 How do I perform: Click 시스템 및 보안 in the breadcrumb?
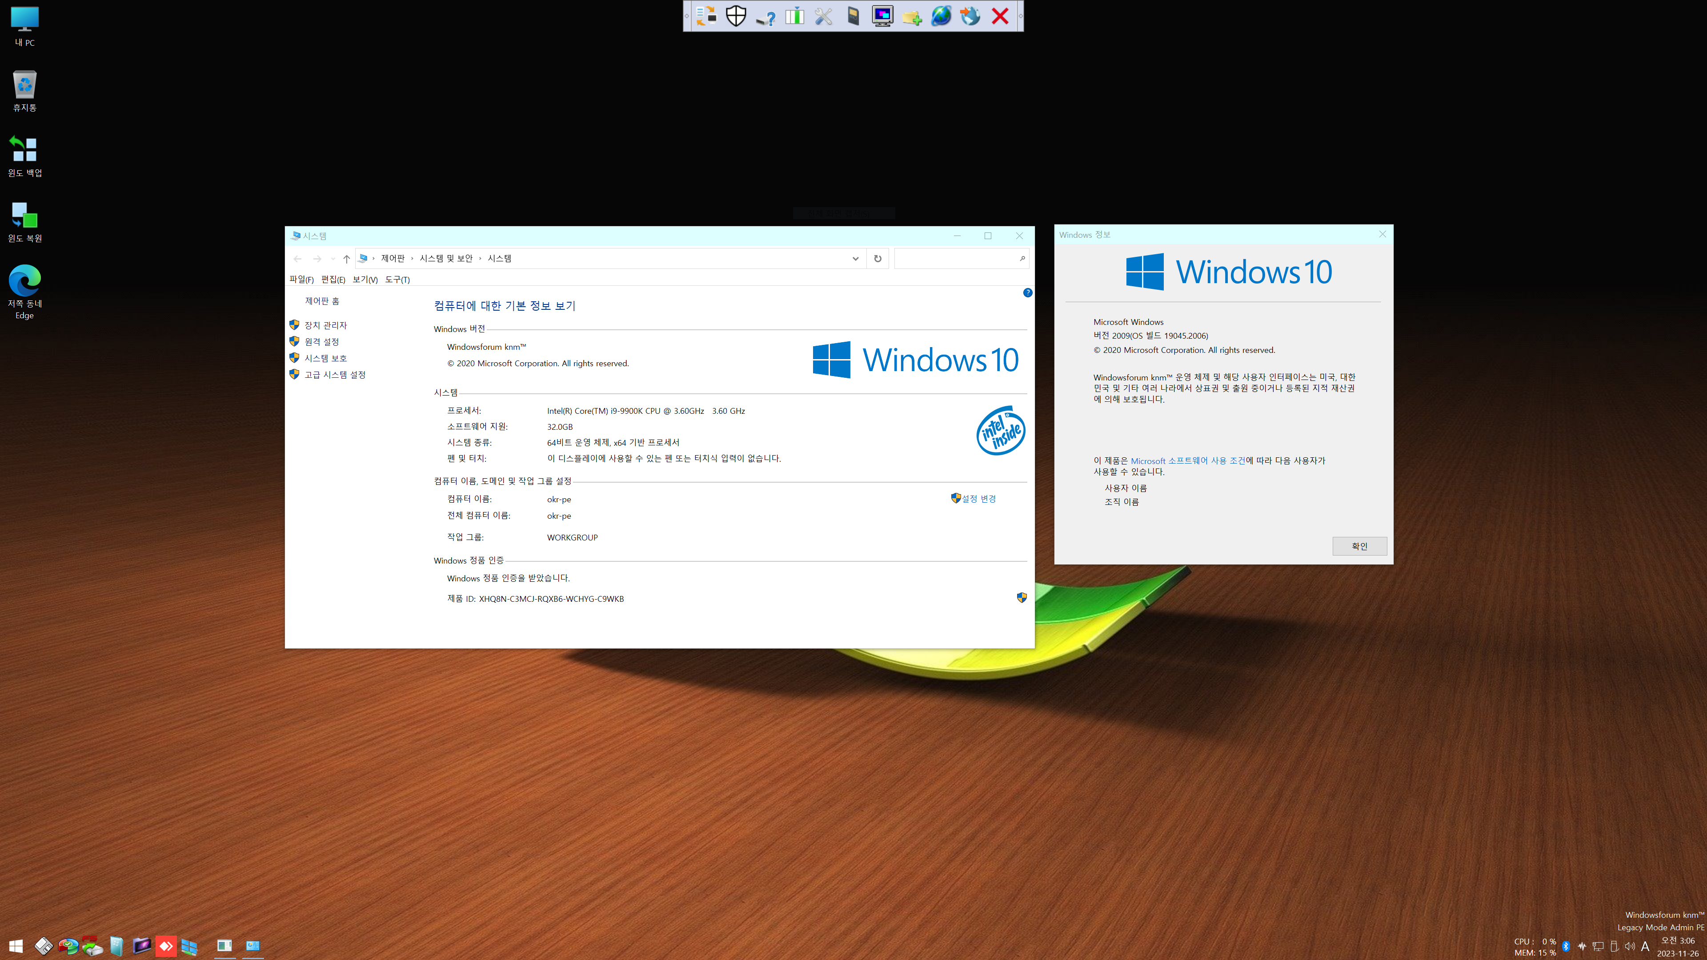pos(447,258)
